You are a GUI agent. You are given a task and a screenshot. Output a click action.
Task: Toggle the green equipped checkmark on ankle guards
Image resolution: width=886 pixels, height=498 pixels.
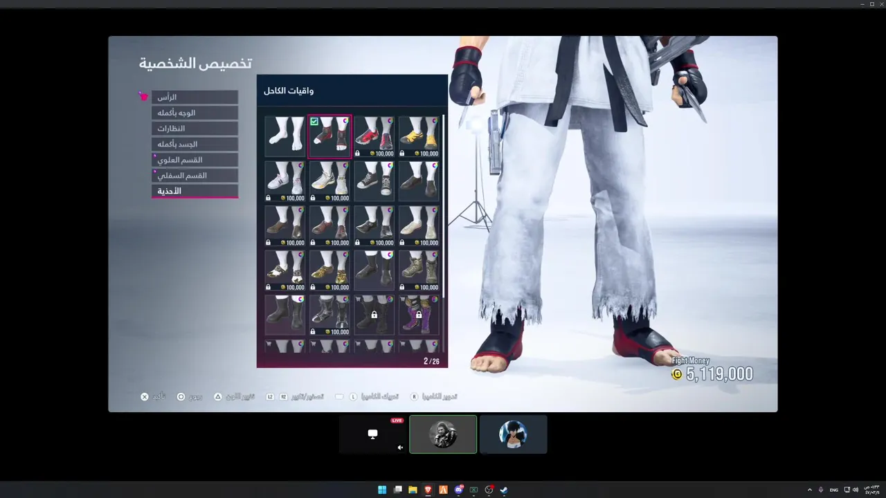tap(314, 122)
